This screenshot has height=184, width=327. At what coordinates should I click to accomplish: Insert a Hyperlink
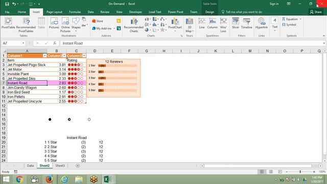(x=262, y=23)
